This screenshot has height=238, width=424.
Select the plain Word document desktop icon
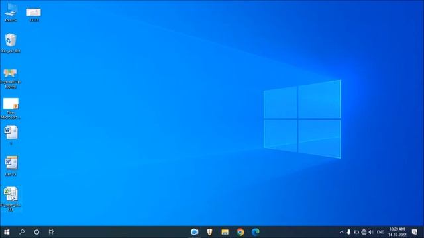coord(11,135)
